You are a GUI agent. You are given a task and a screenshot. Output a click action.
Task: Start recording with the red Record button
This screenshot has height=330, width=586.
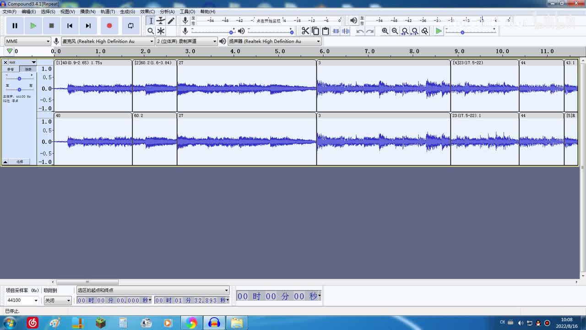click(109, 26)
